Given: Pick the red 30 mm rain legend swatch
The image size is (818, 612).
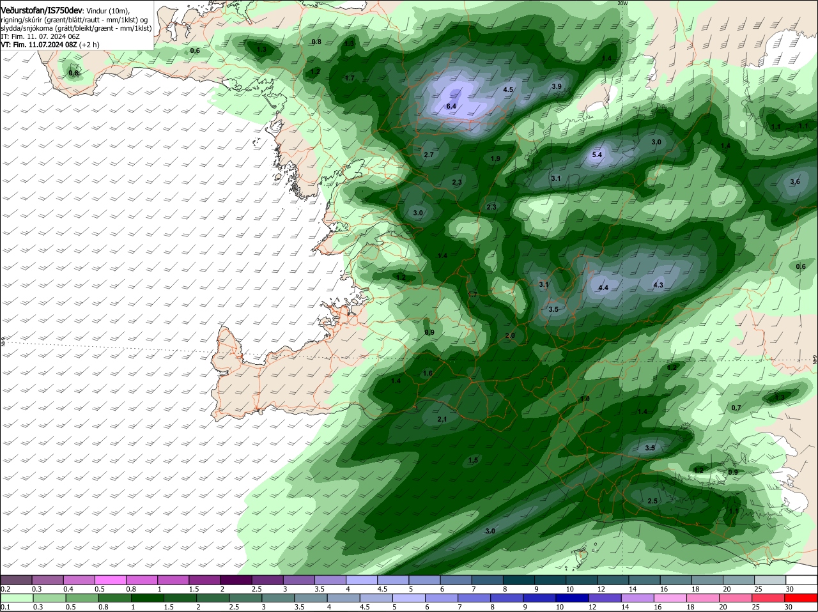Looking at the screenshot, I should 801,597.
